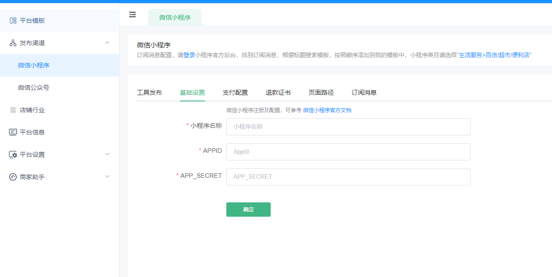Select the 微信小程序 page tab at top
This screenshot has height=277, width=552.
click(175, 17)
